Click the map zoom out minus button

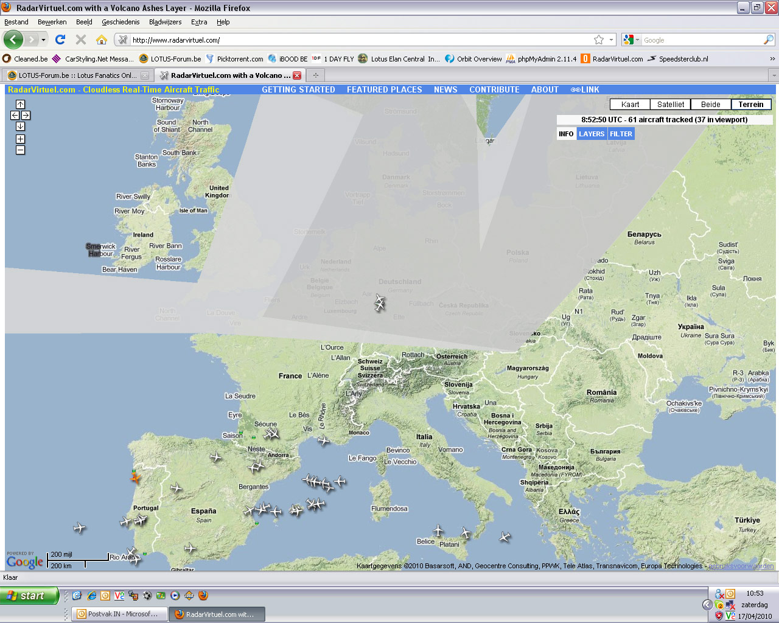pyautogui.click(x=20, y=150)
